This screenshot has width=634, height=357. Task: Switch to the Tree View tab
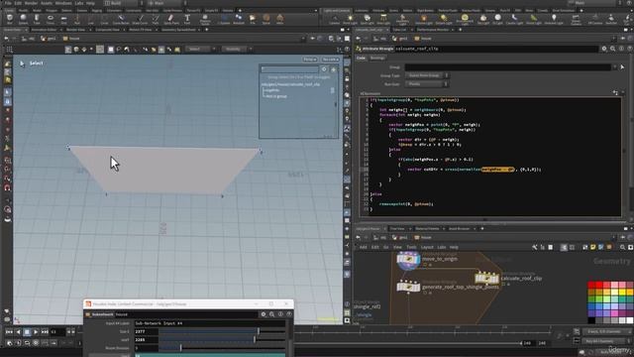pos(397,229)
